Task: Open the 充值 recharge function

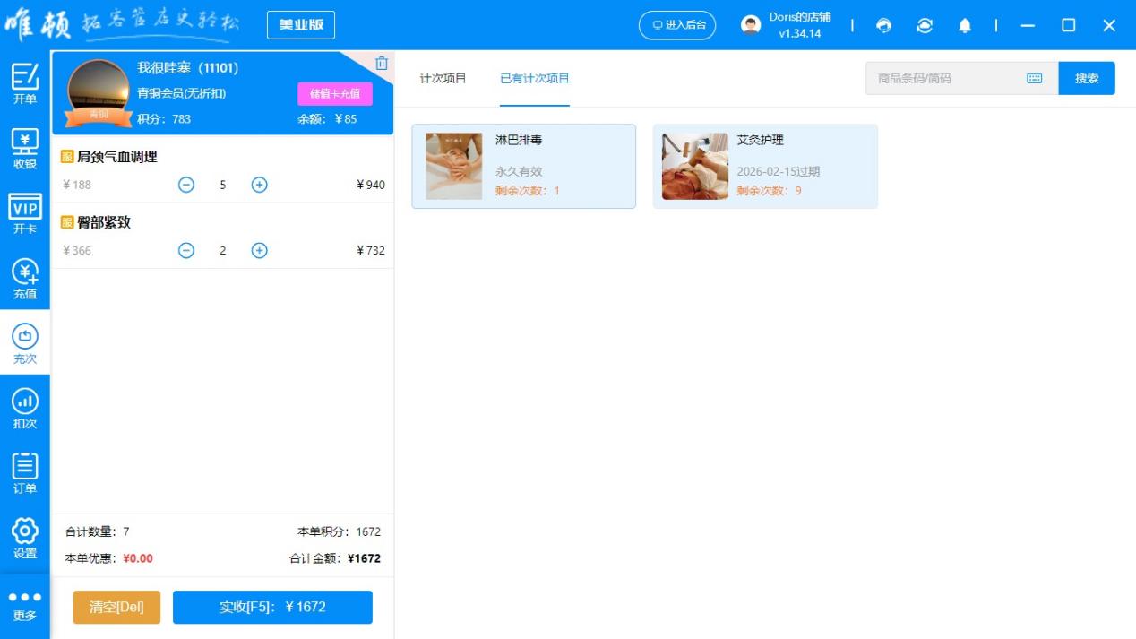Action: pyautogui.click(x=25, y=278)
